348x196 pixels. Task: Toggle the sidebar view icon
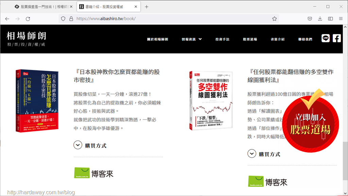330,19
